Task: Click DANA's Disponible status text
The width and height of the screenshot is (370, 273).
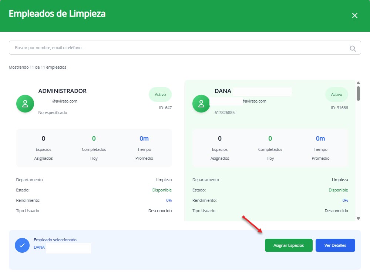Action: pyautogui.click(x=338, y=190)
